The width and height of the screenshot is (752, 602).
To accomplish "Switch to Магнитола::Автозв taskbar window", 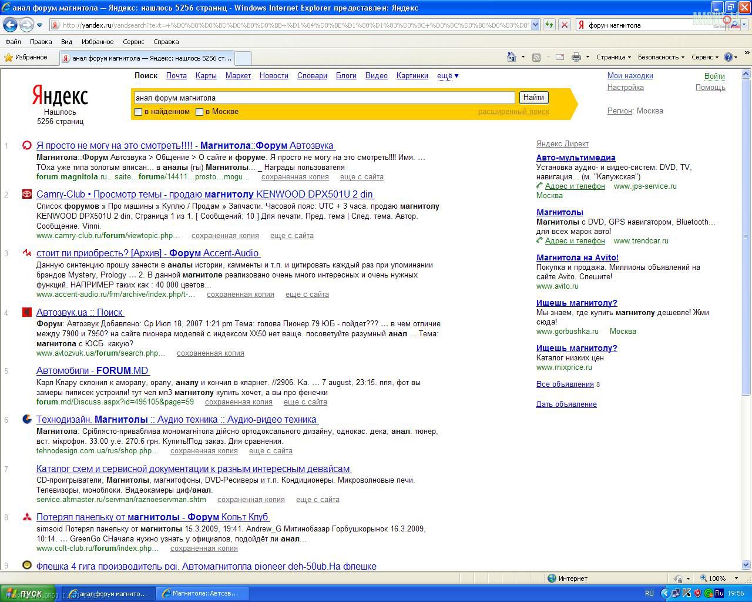I will pos(203,594).
